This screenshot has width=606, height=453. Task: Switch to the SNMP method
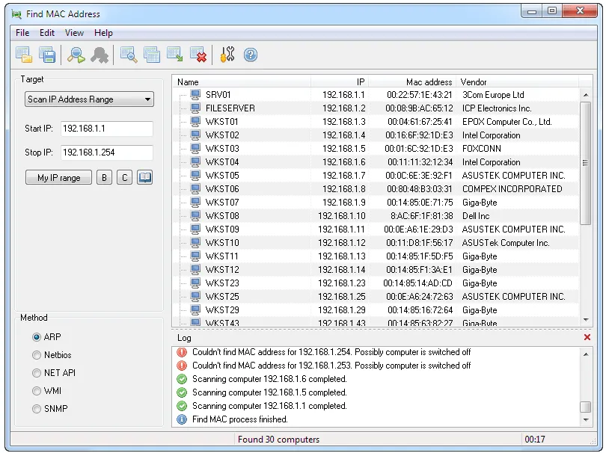pyautogui.click(x=37, y=409)
